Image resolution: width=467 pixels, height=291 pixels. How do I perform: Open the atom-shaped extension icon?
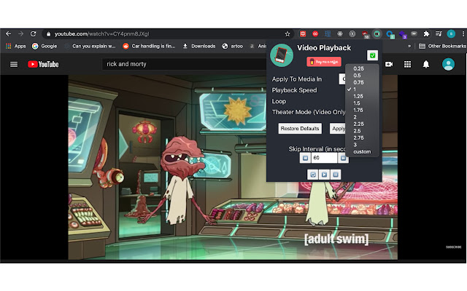click(340, 34)
